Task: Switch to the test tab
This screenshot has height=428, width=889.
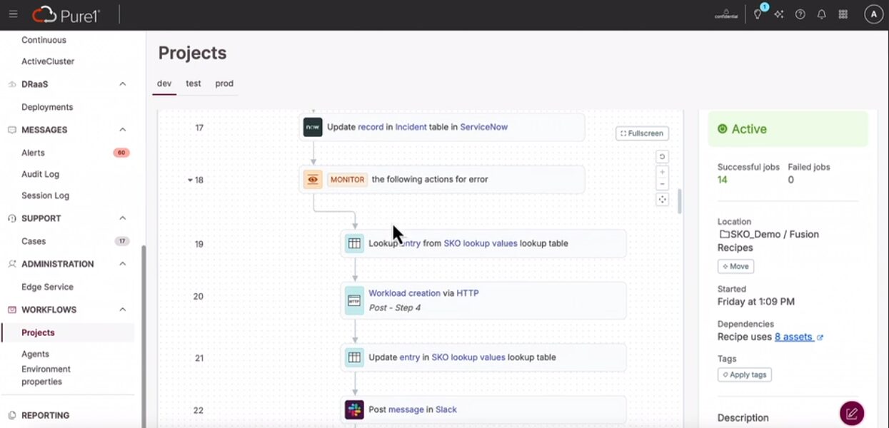Action: (x=194, y=83)
